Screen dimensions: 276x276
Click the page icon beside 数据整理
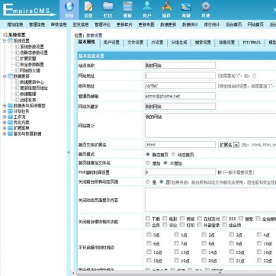pos(17,94)
